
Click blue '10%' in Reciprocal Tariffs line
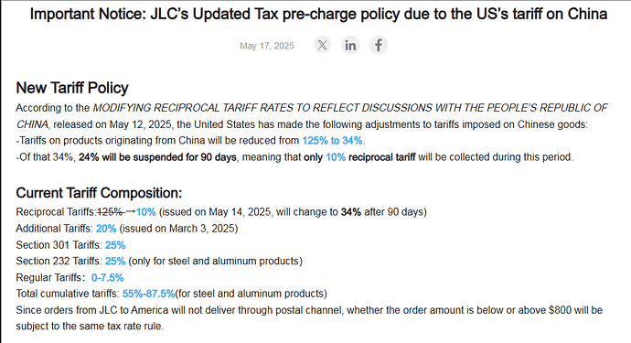(146, 212)
